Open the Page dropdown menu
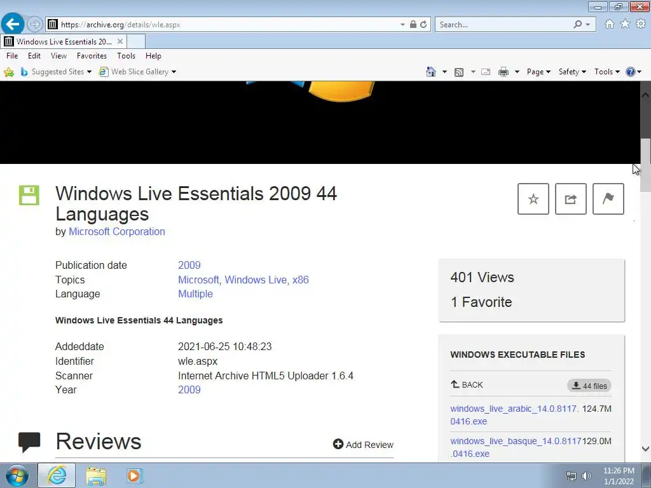 tap(538, 72)
